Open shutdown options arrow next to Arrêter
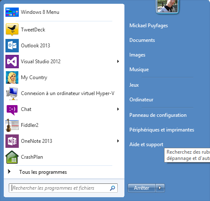This screenshot has height=201, width=210. 160,188
